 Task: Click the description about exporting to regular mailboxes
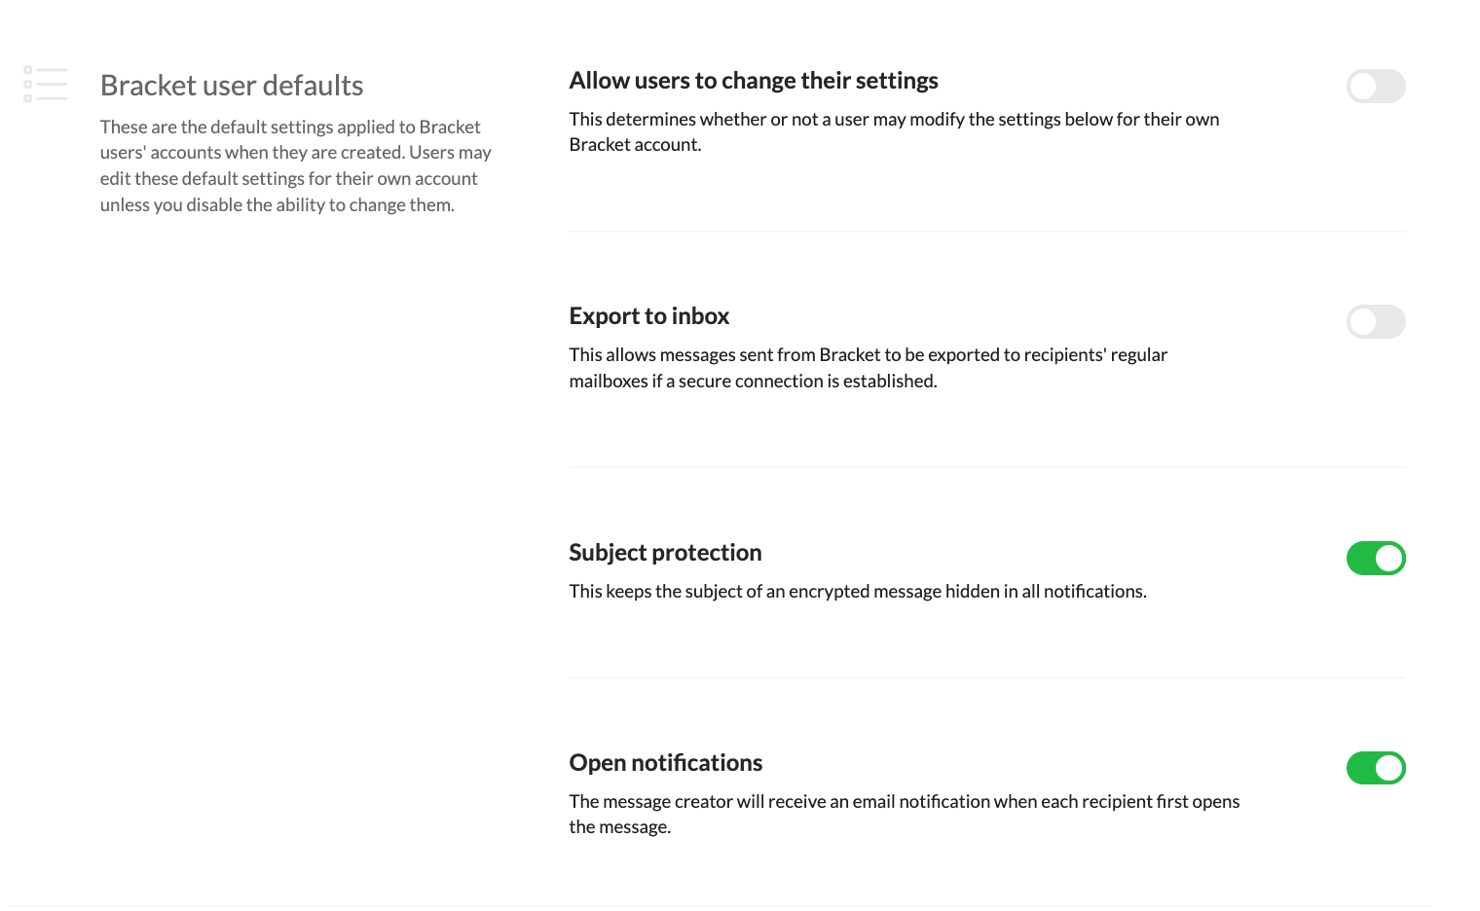(867, 368)
